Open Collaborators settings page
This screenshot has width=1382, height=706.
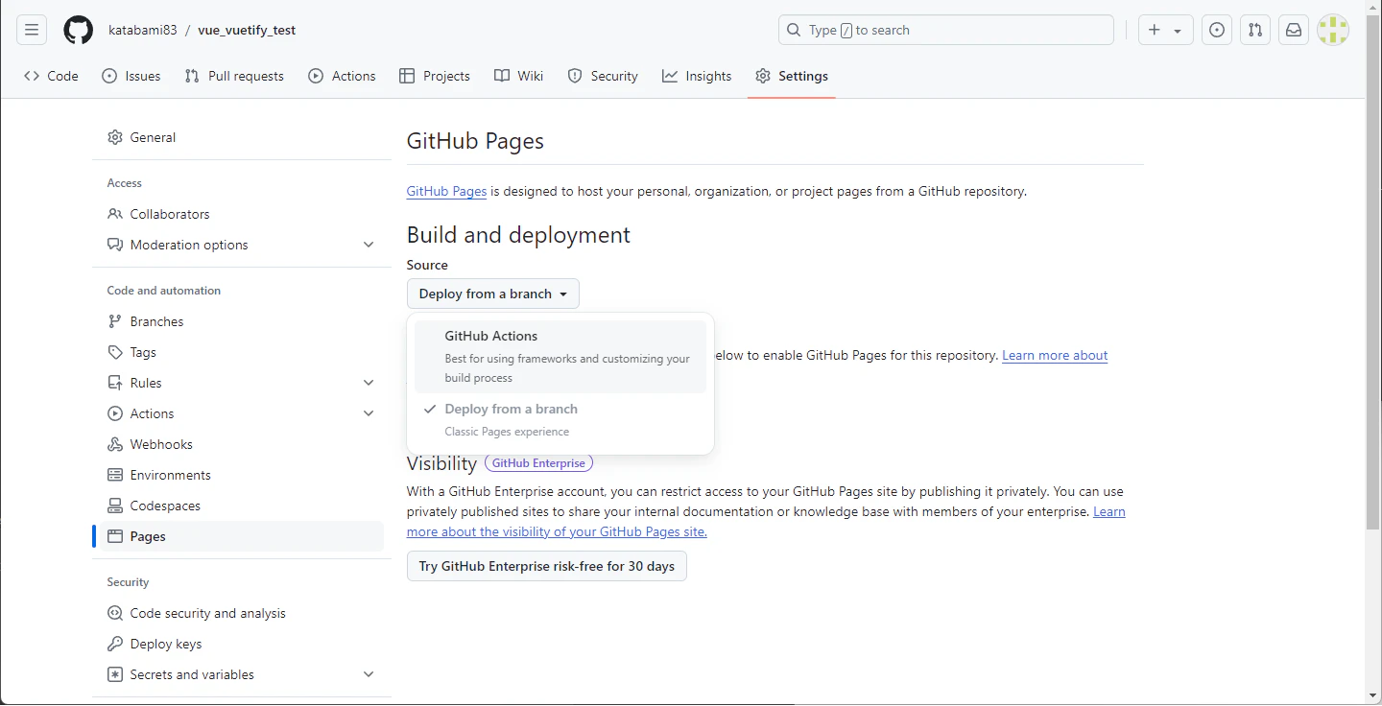coord(238,214)
